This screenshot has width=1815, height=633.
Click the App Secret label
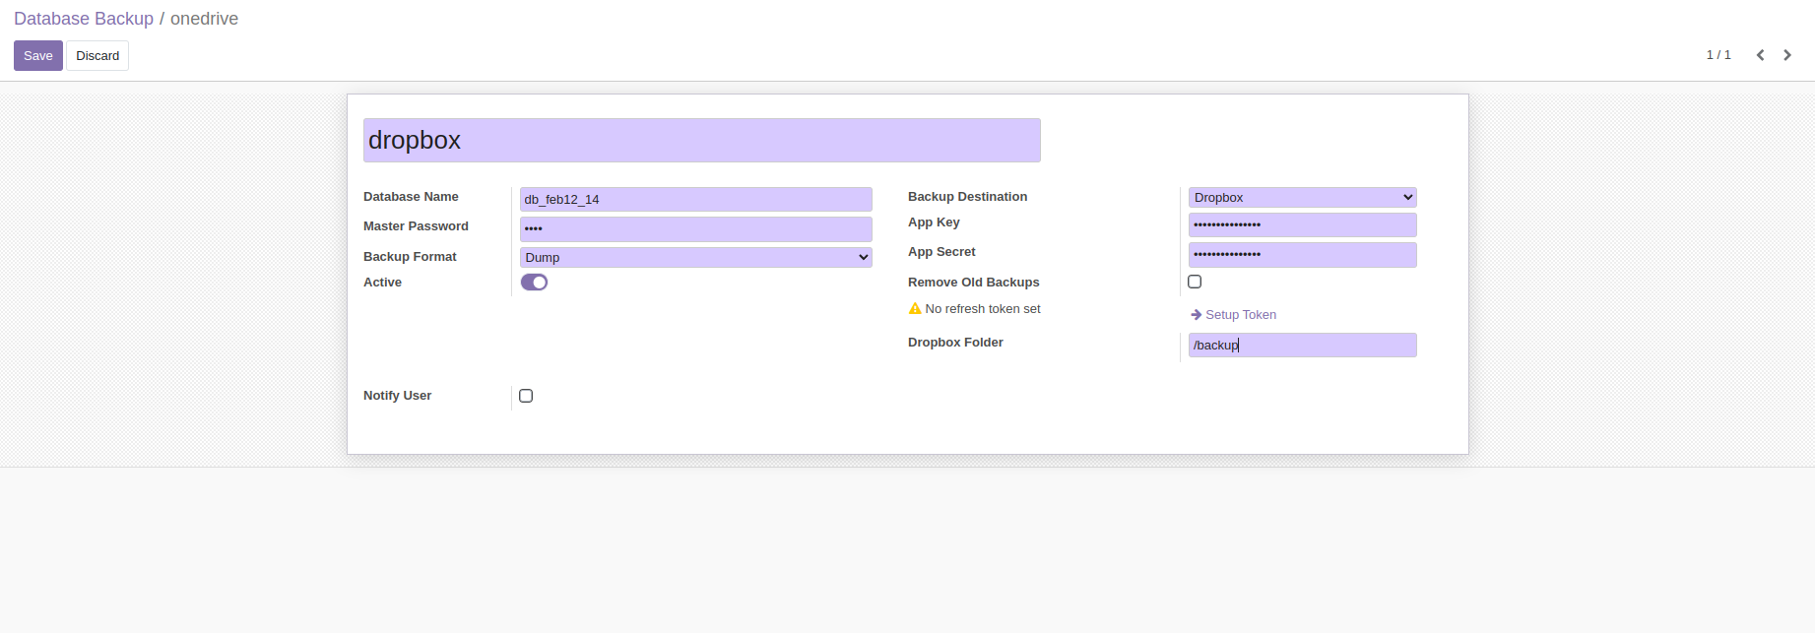[x=941, y=252]
